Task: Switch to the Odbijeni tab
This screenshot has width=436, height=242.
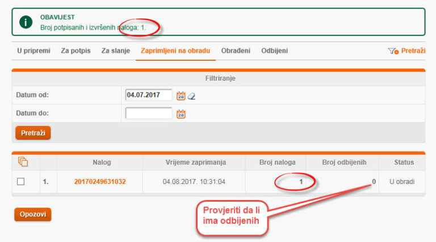Action: (x=274, y=51)
